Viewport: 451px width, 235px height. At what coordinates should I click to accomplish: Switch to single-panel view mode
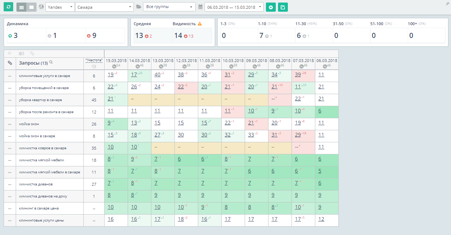(31, 7)
